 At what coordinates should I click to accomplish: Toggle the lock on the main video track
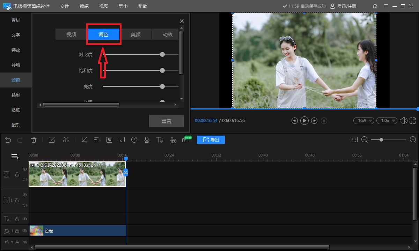(x=17, y=174)
